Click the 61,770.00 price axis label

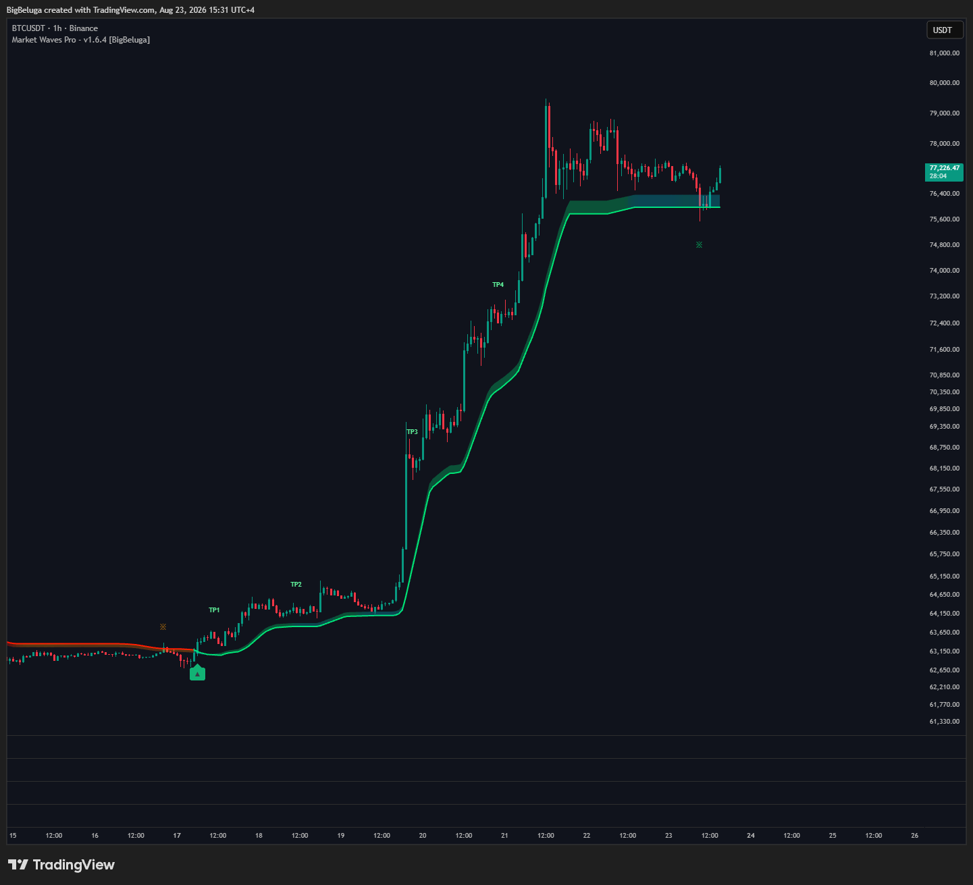pyautogui.click(x=945, y=705)
